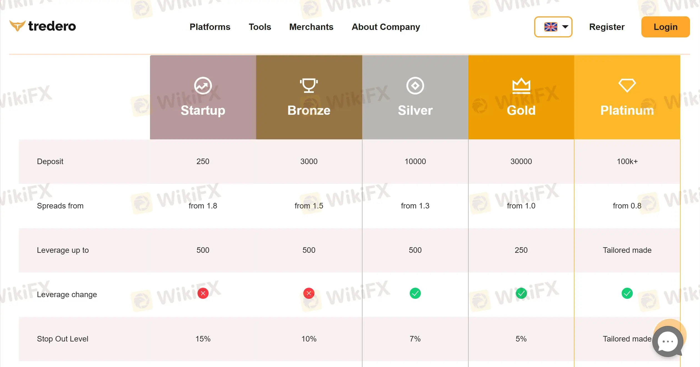The height and width of the screenshot is (367, 700).
Task: Click the Register link
Action: [607, 27]
